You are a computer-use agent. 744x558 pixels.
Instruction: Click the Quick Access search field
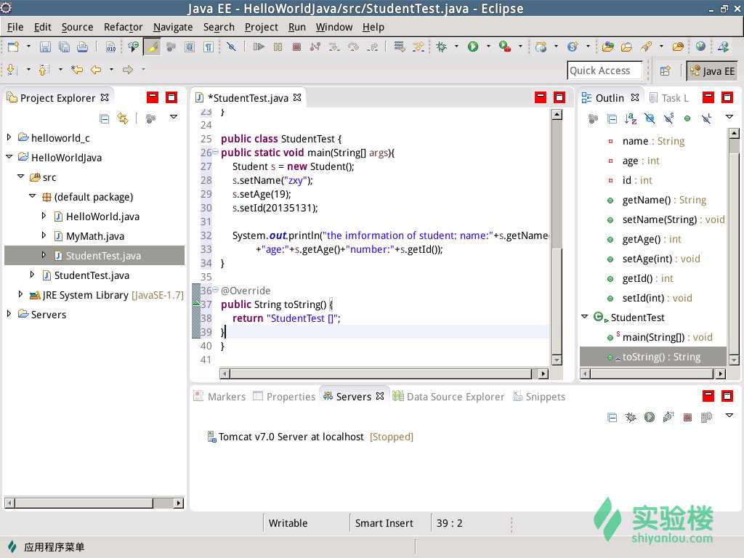(604, 70)
